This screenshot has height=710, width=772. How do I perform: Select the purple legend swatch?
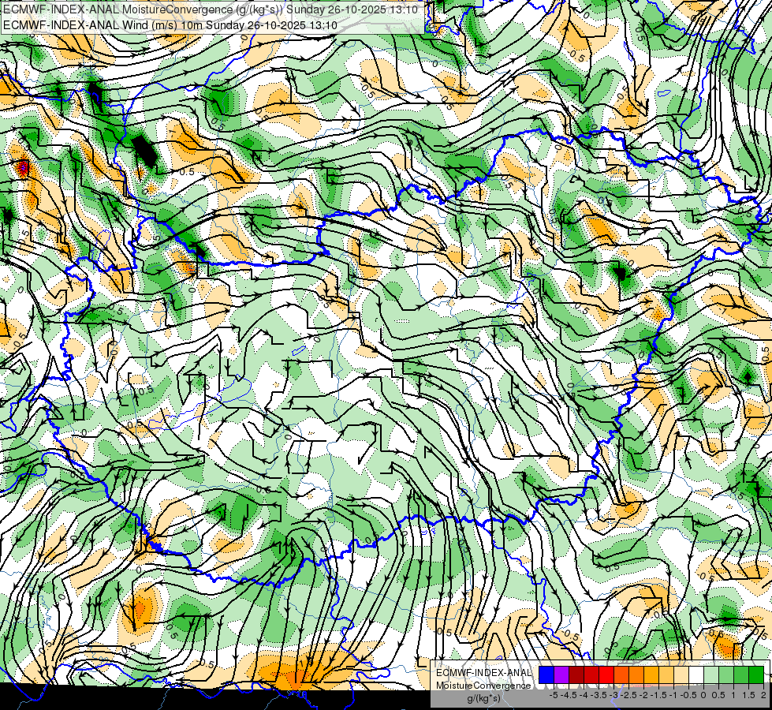pos(561,675)
